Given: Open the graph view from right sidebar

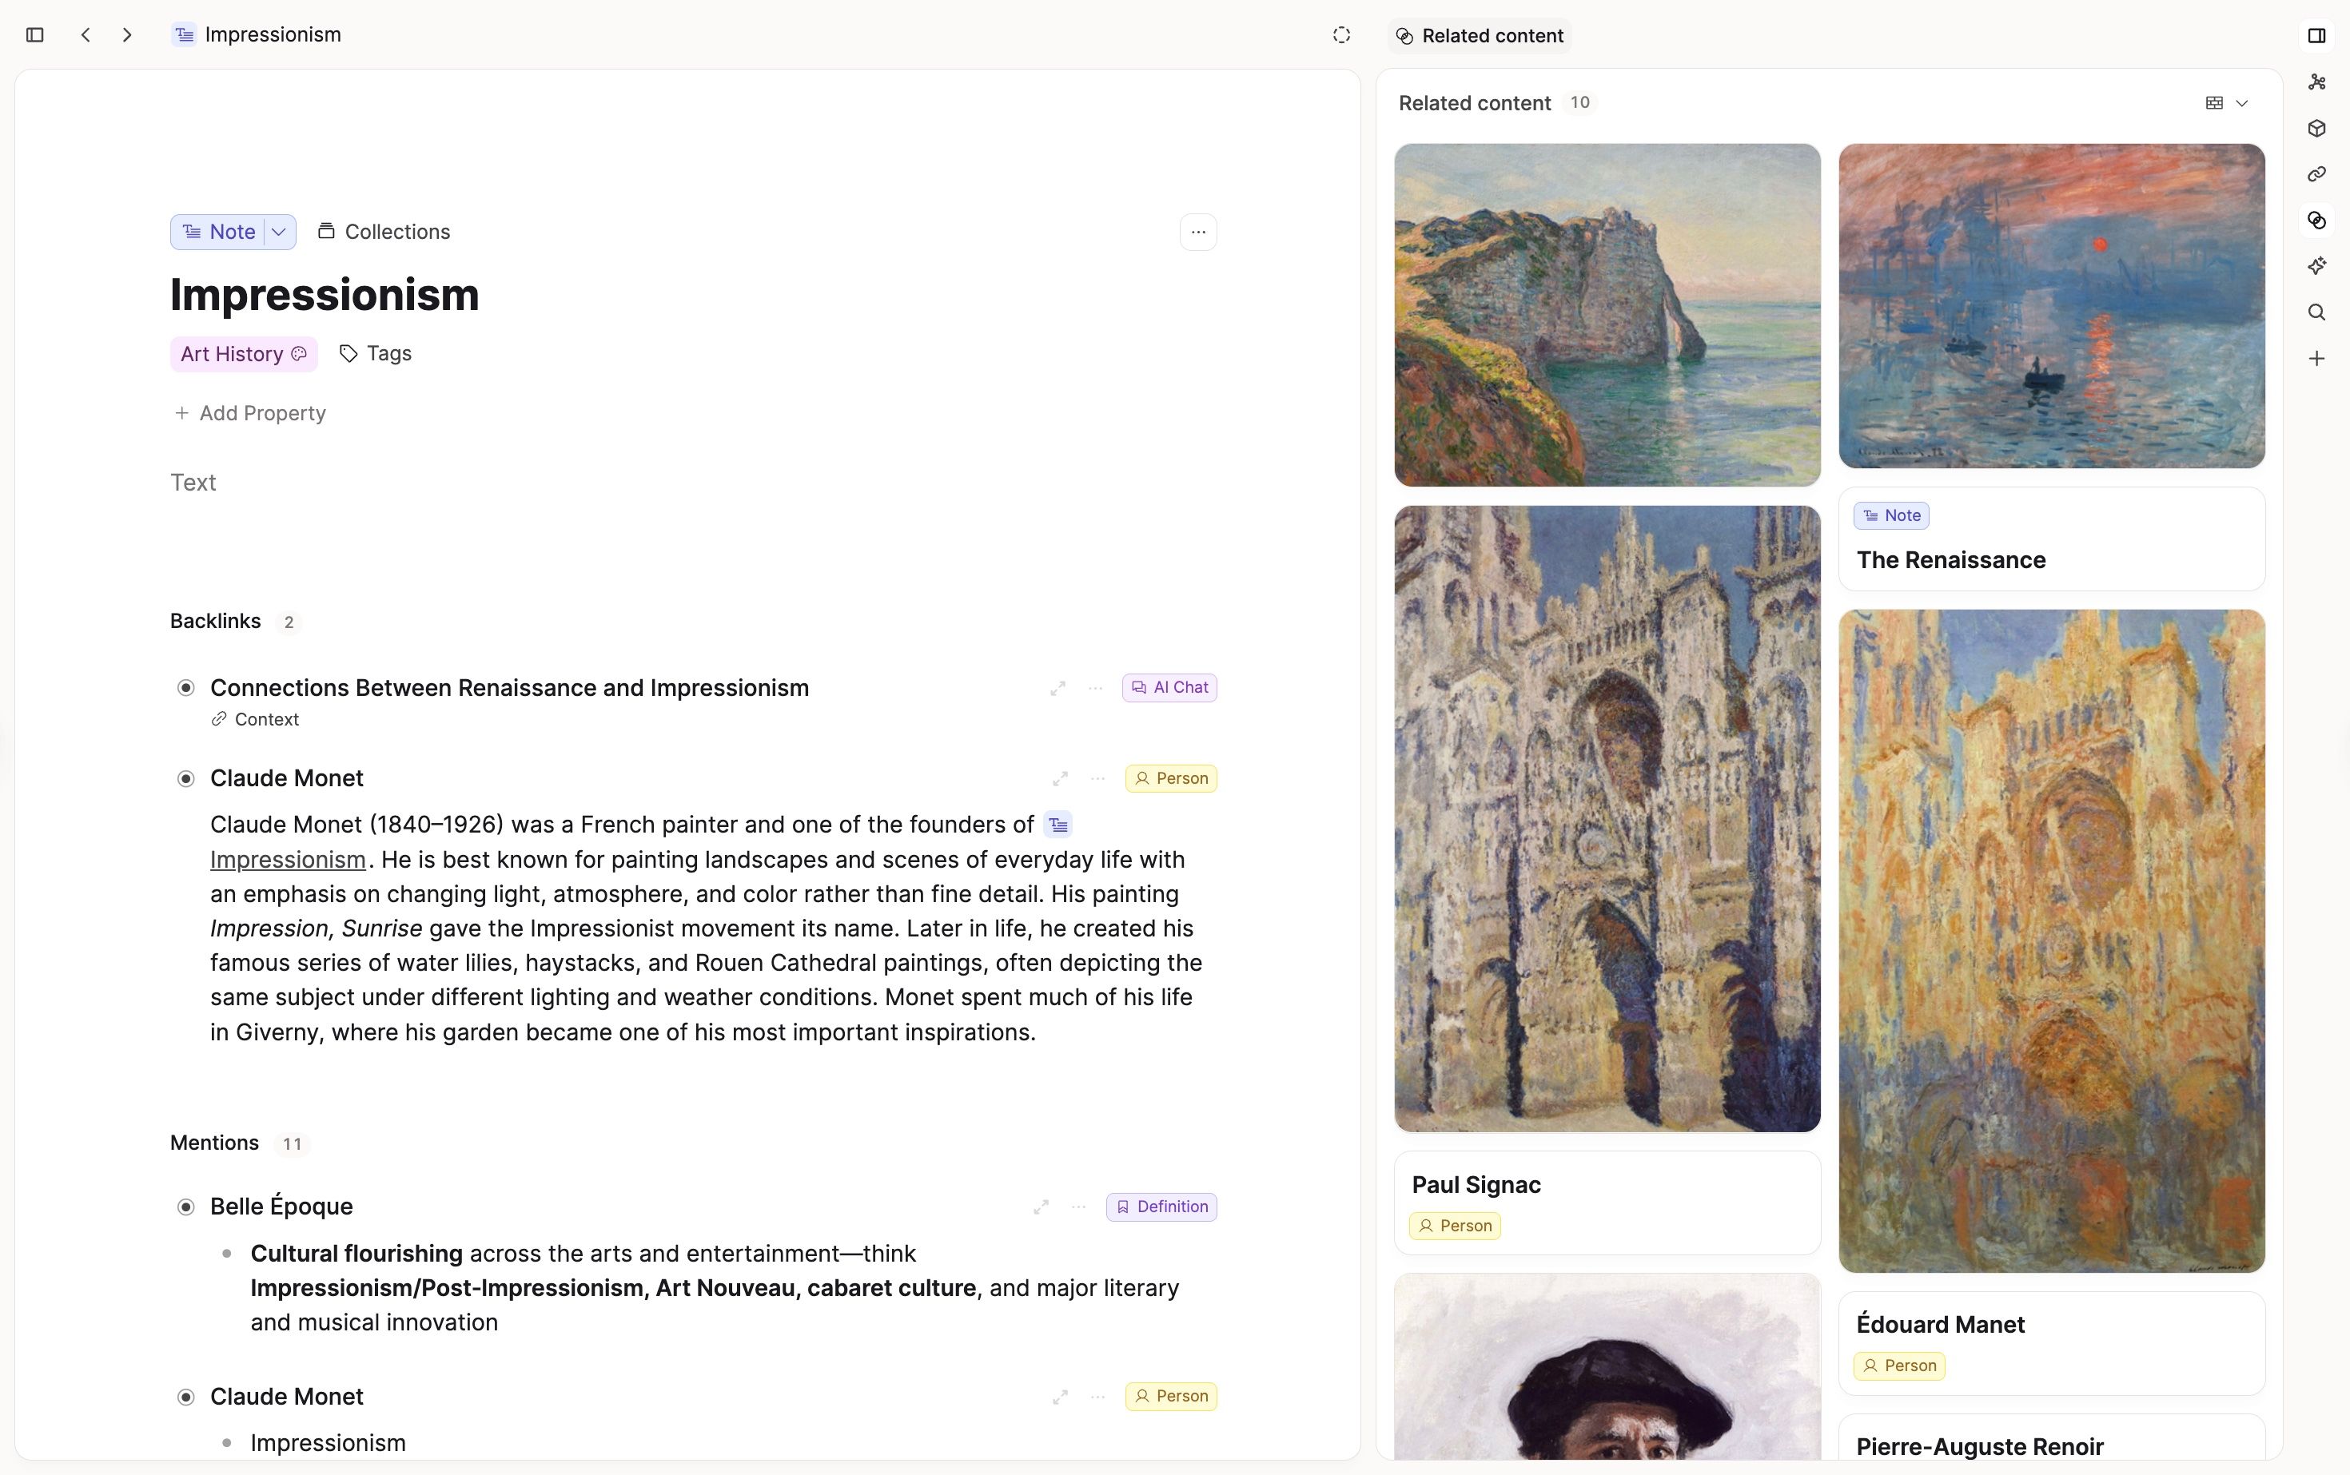Looking at the screenshot, I should click(x=2318, y=82).
